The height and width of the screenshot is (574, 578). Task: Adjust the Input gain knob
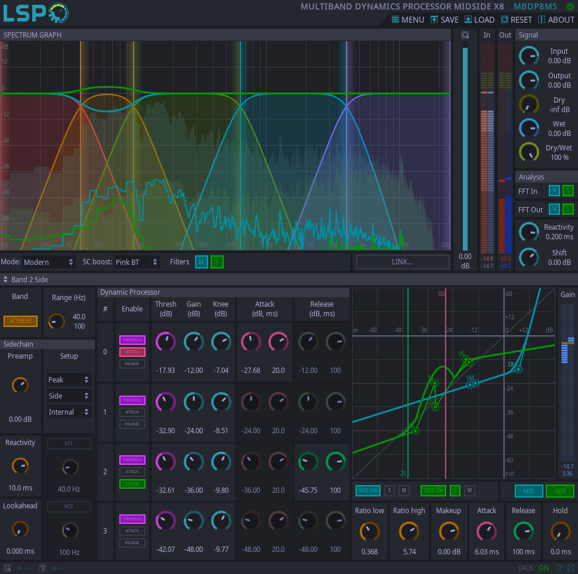pyautogui.click(x=529, y=56)
